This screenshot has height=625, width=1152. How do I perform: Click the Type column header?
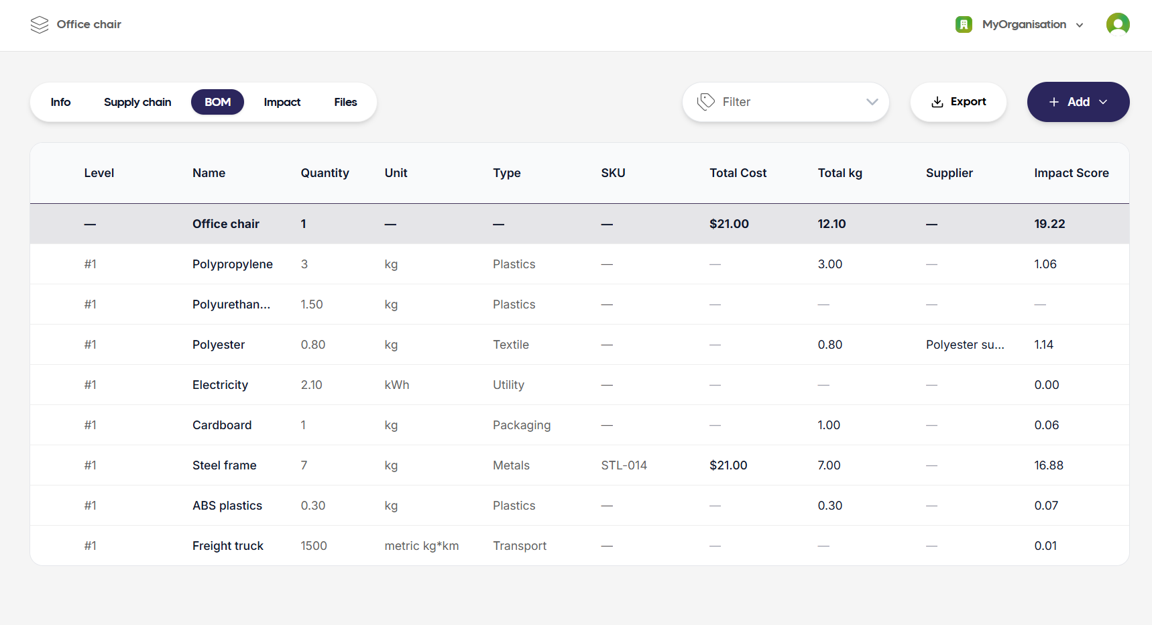coord(506,173)
